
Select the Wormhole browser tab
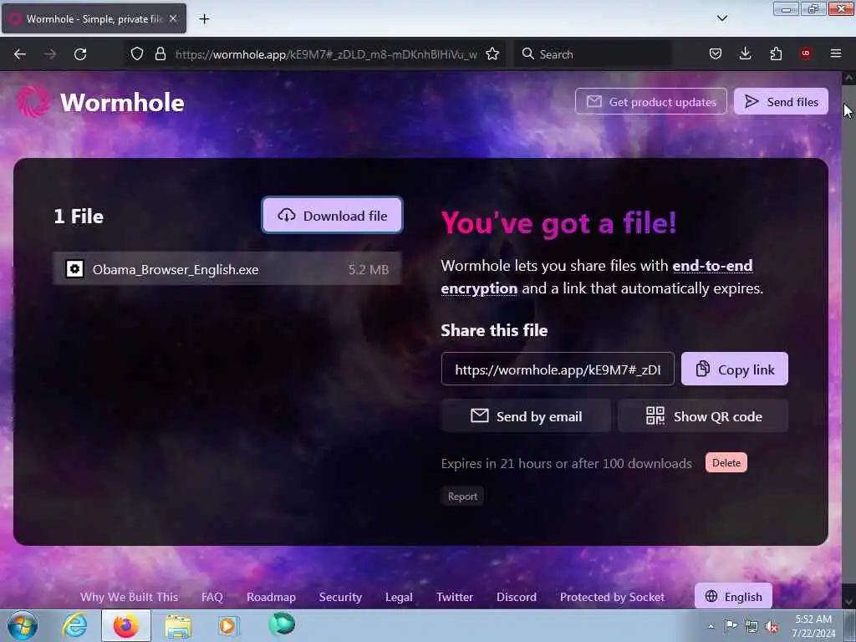tap(94, 18)
